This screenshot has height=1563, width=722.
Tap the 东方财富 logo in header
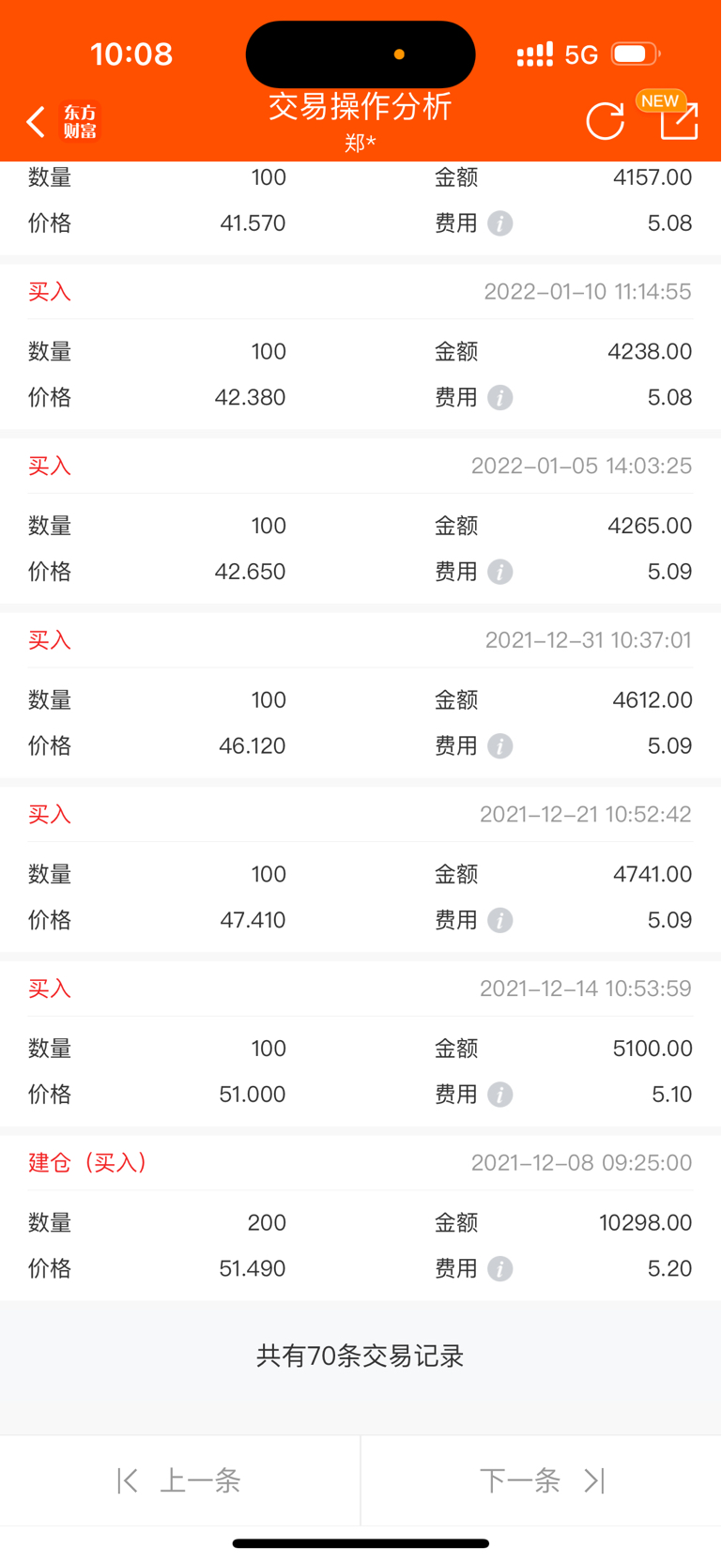coord(80,122)
